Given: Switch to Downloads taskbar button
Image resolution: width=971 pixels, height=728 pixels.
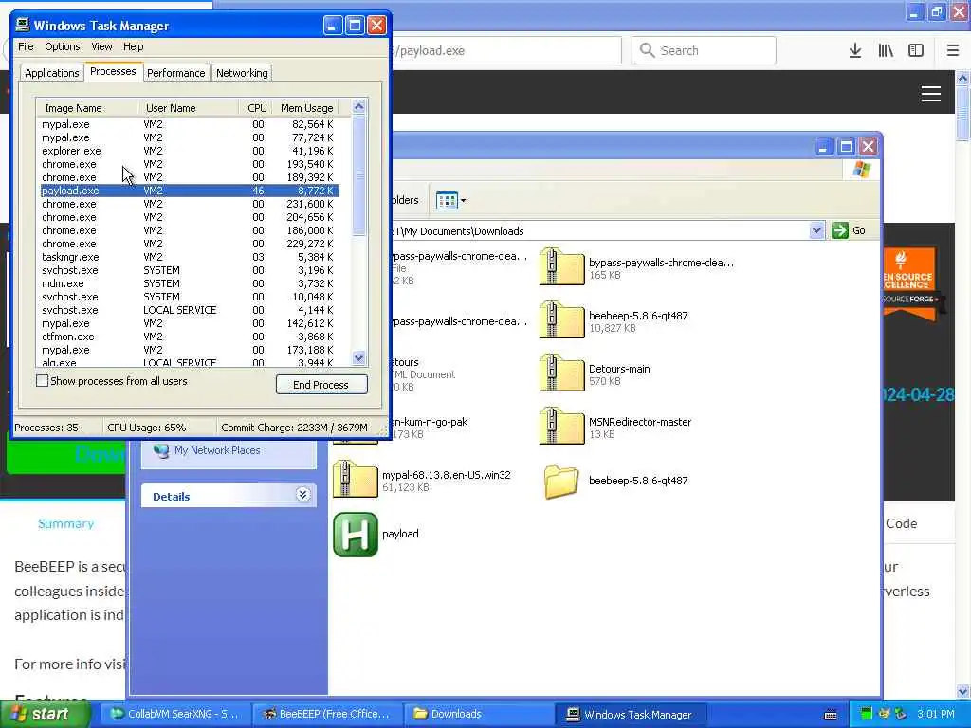Looking at the screenshot, I should tap(479, 715).
